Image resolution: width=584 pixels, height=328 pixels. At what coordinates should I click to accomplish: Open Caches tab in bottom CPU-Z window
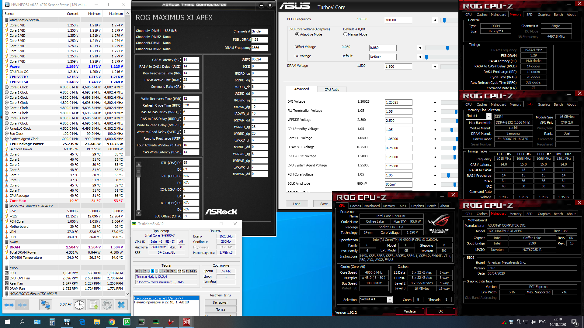click(x=355, y=206)
